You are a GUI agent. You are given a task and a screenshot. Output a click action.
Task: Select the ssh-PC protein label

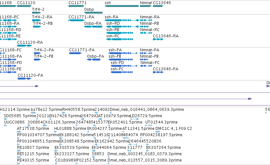point(117,69)
